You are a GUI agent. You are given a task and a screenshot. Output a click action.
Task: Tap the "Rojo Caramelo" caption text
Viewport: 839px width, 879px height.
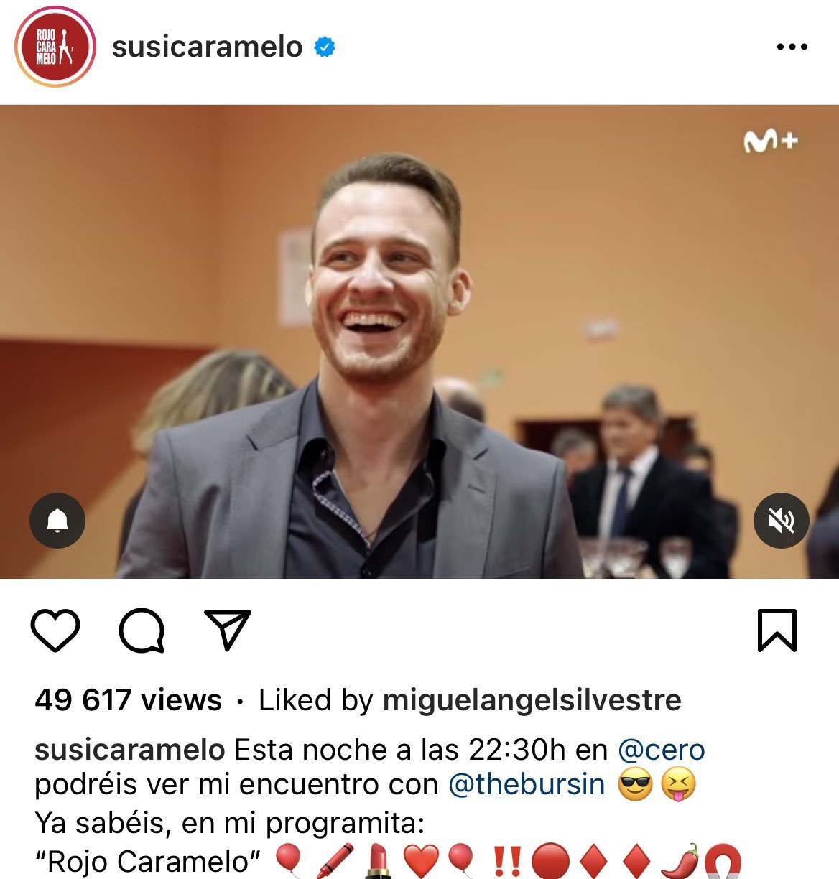pyautogui.click(x=152, y=861)
